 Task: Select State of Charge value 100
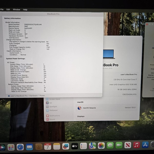click(x=48, y=49)
